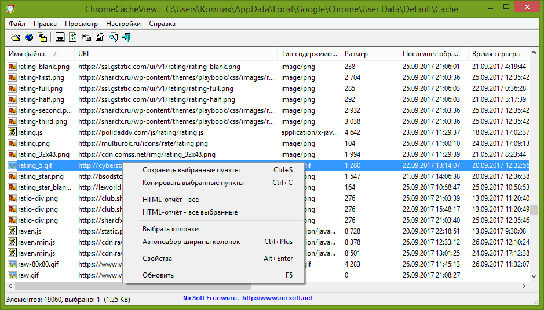Click the magnifier find toolbar icon
The height and width of the screenshot is (310, 544).
(x=114, y=37)
